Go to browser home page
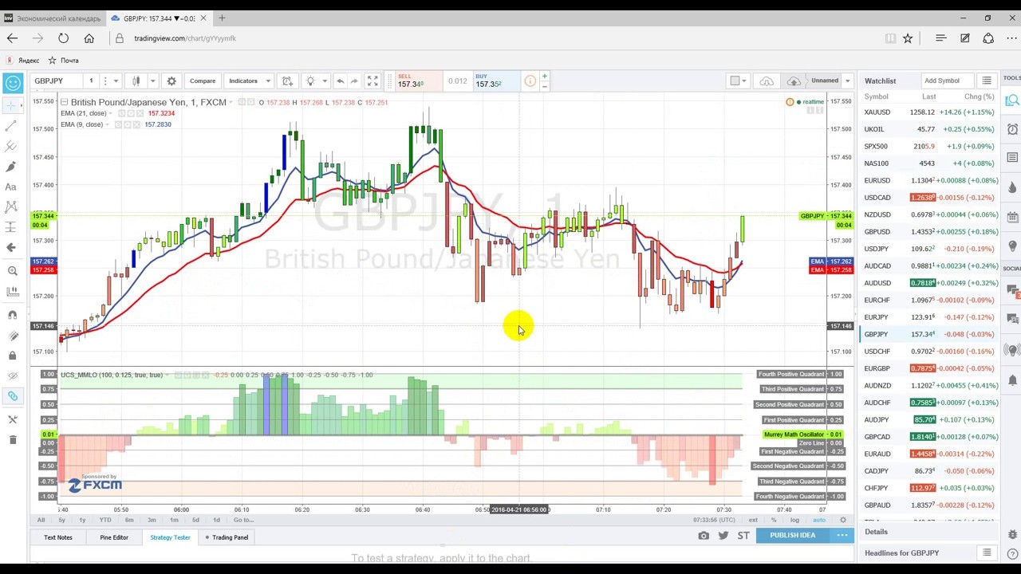Image resolution: width=1021 pixels, height=574 pixels. pyautogui.click(x=89, y=38)
